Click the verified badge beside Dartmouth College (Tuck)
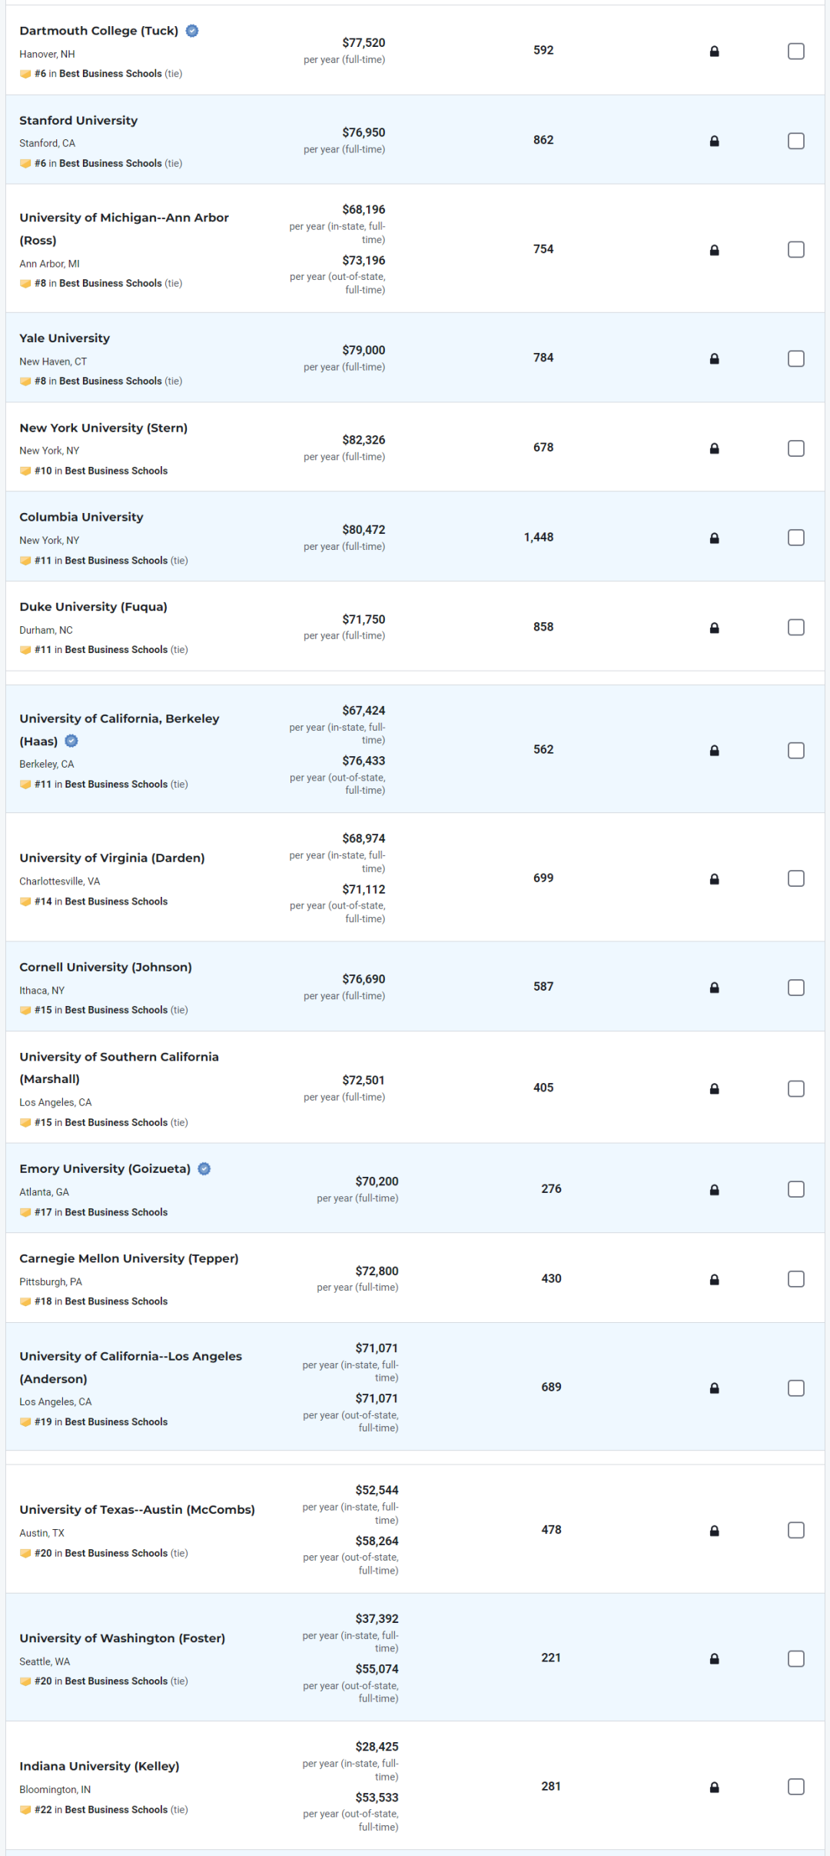This screenshot has height=1856, width=830. tap(192, 31)
